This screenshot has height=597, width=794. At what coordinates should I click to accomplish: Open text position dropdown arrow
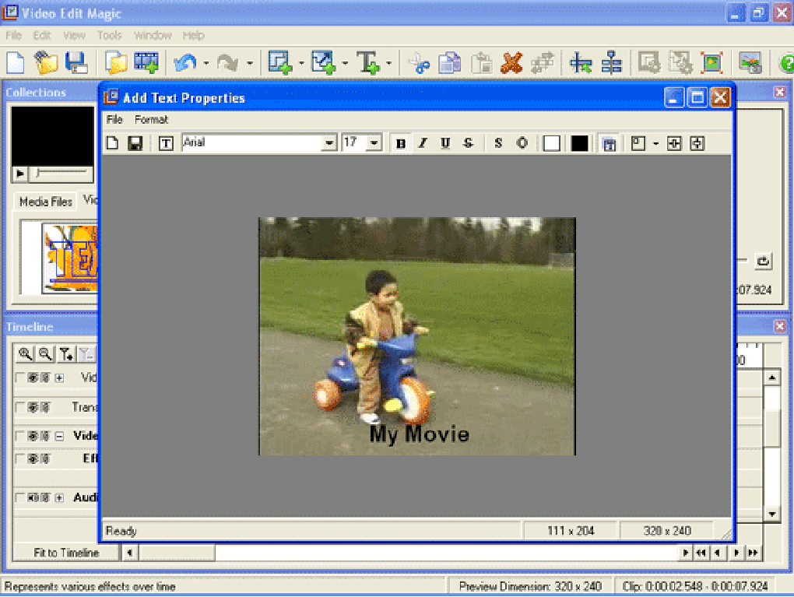coord(655,144)
